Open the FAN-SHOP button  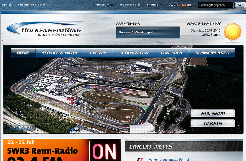213,113
